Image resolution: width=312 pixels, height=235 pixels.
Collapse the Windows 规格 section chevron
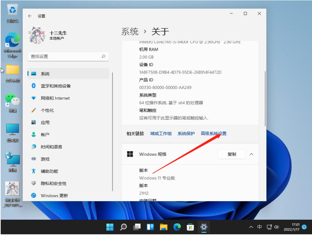tap(251, 154)
